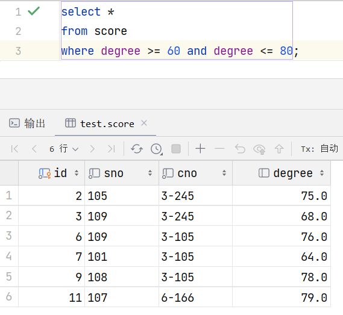Revert changes with the undo arrow

(240, 149)
